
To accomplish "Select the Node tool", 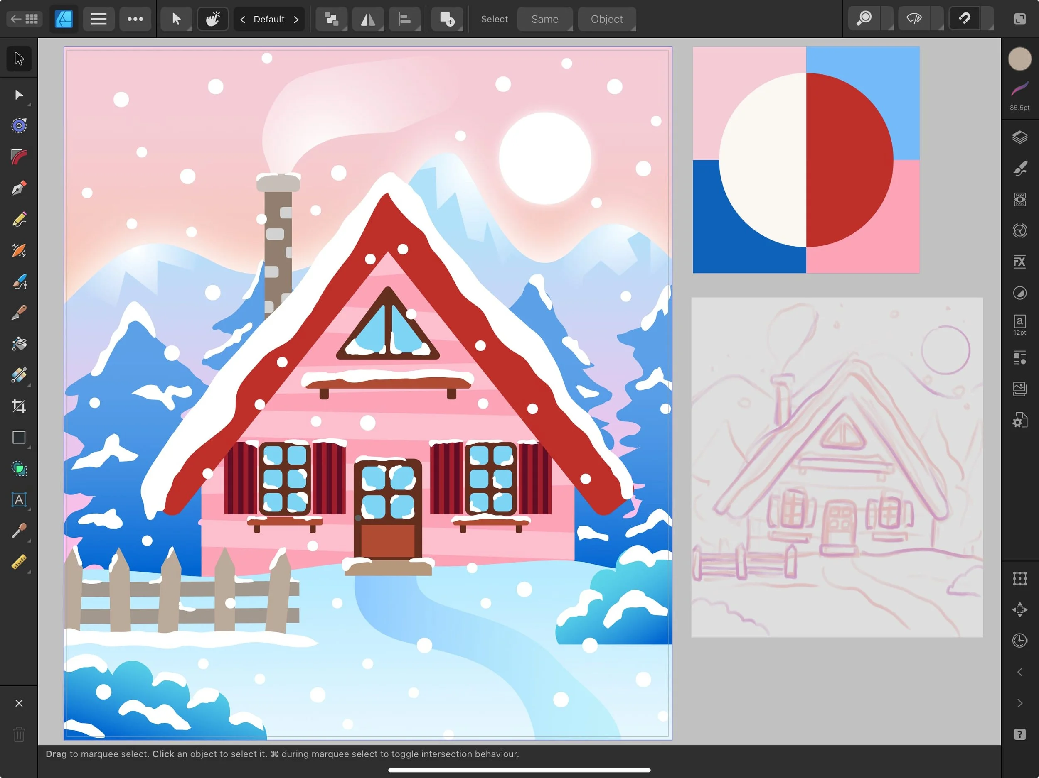I will click(x=19, y=95).
